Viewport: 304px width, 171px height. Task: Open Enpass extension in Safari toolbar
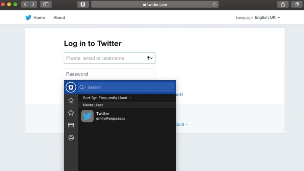click(x=83, y=4)
